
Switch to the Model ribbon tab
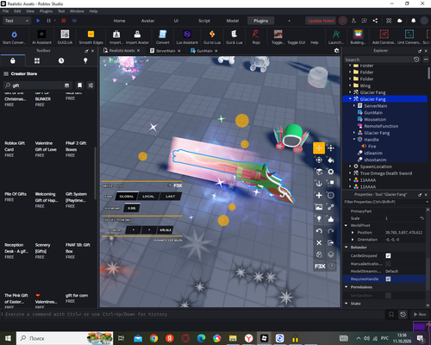tap(233, 21)
